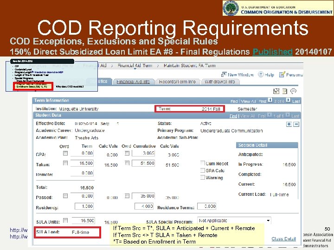Viewport: 334px width, 250px height.
Task: Show next row in Term Information
Action: (x=288, y=100)
